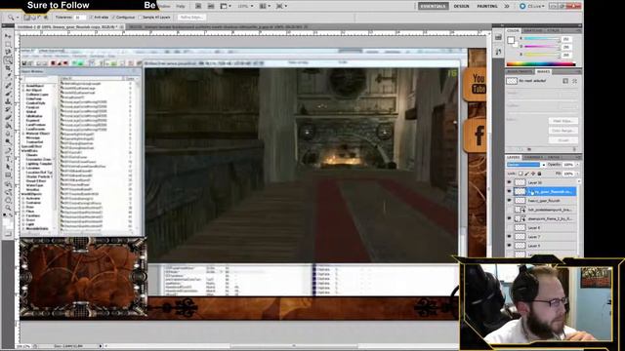
Task: Open the layer blend mode dropdown
Action: click(x=525, y=165)
